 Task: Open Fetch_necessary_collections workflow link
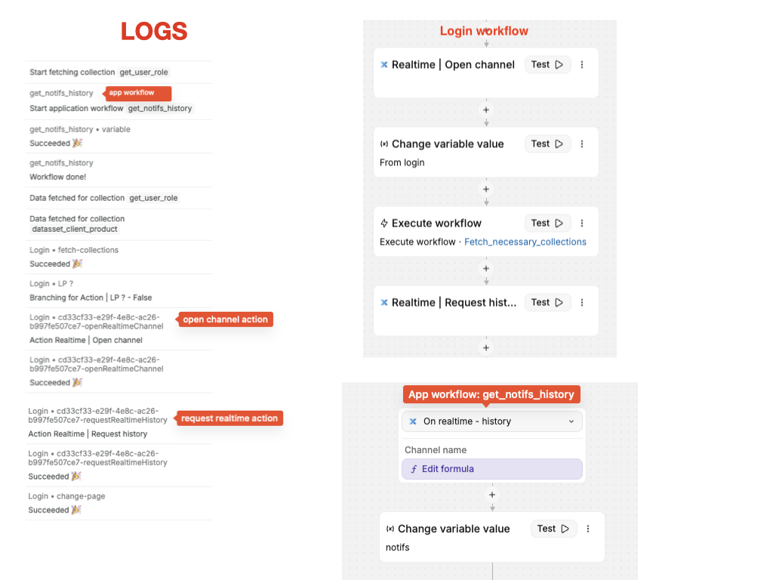click(x=525, y=242)
